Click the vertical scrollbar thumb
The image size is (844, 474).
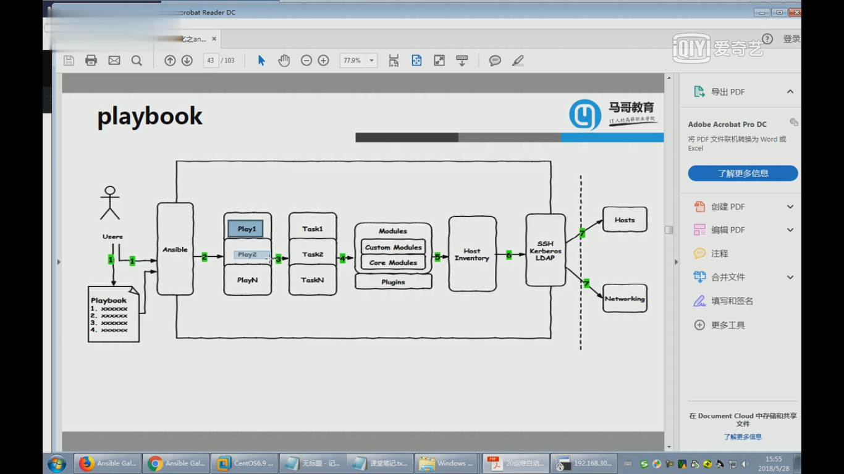[x=669, y=230]
